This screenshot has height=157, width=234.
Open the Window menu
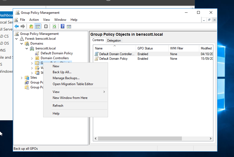point(60,20)
